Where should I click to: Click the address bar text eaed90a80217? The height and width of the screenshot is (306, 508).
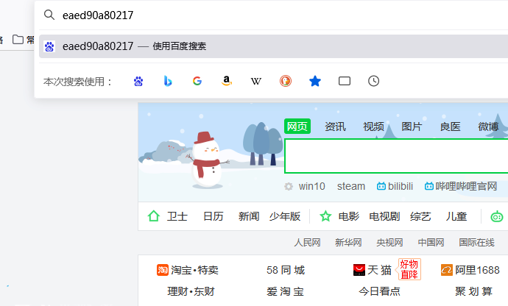(98, 15)
